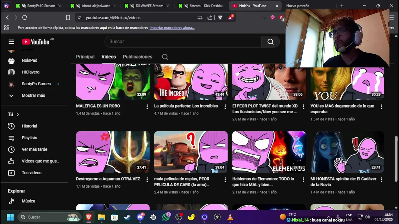Click the YouTube logo
399x224 pixels.
[x=36, y=42]
